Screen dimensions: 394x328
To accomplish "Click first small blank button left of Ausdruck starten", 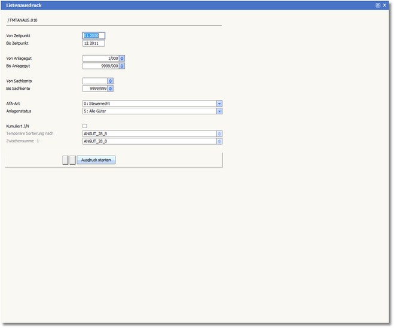I will (x=65, y=160).
